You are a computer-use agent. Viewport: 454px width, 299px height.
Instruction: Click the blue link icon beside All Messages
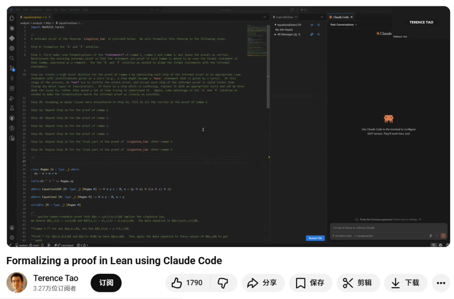tap(312, 34)
